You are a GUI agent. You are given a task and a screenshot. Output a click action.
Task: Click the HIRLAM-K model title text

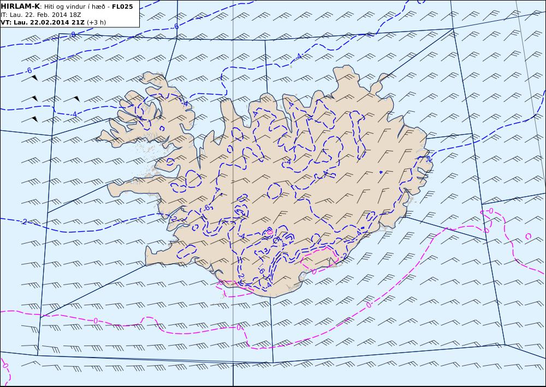[x=21, y=7]
